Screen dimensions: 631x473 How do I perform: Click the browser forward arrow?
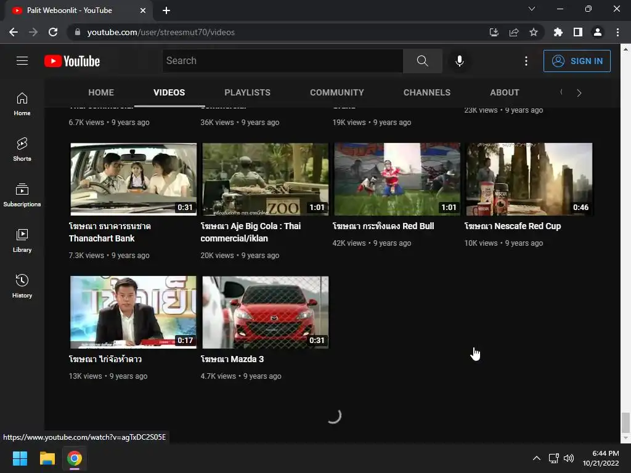(x=33, y=32)
